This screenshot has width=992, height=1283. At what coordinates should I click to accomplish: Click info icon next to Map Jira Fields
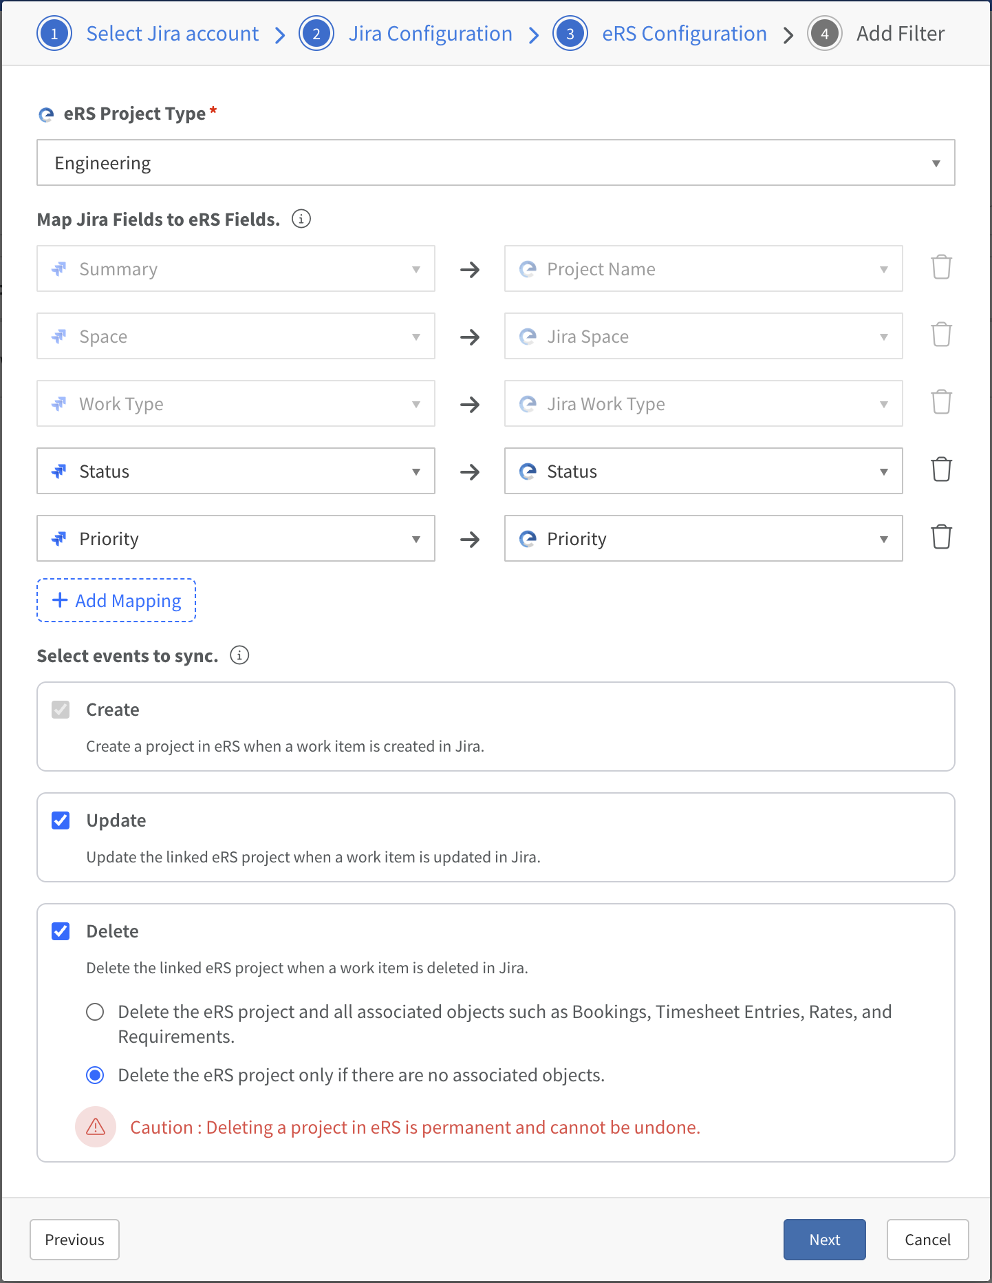pos(301,219)
